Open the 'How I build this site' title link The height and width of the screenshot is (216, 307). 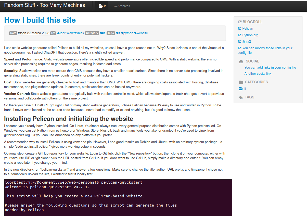point(40,20)
